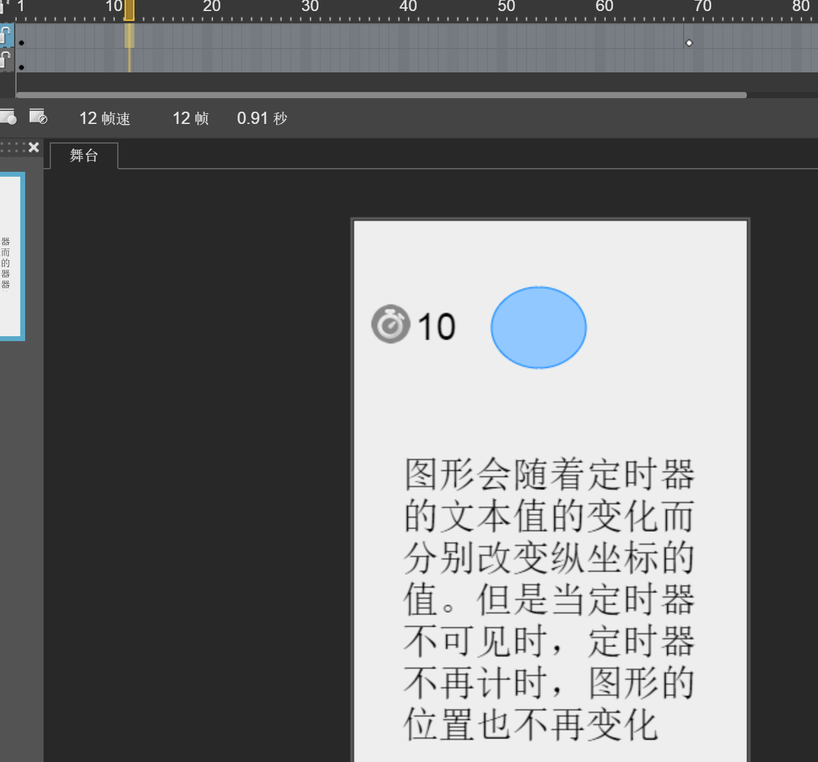The image size is (818, 762).
Task: Click the 12 帧速 frame rate field
Action: 104,118
